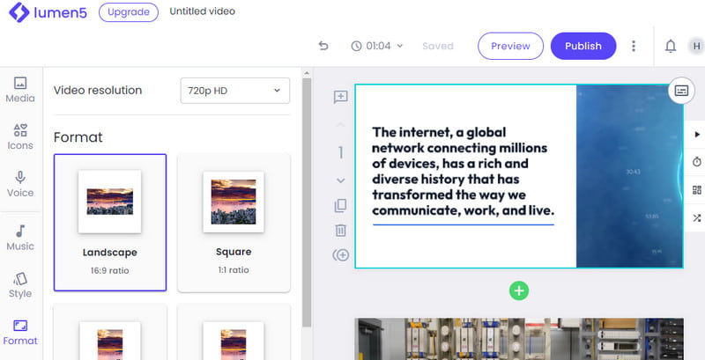Delete the scene with trash icon
705x360 pixels.
340,231
